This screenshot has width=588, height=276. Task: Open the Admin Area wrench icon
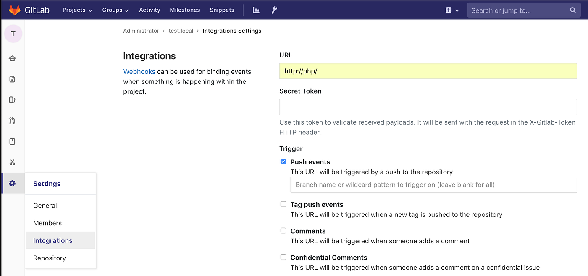click(x=274, y=10)
